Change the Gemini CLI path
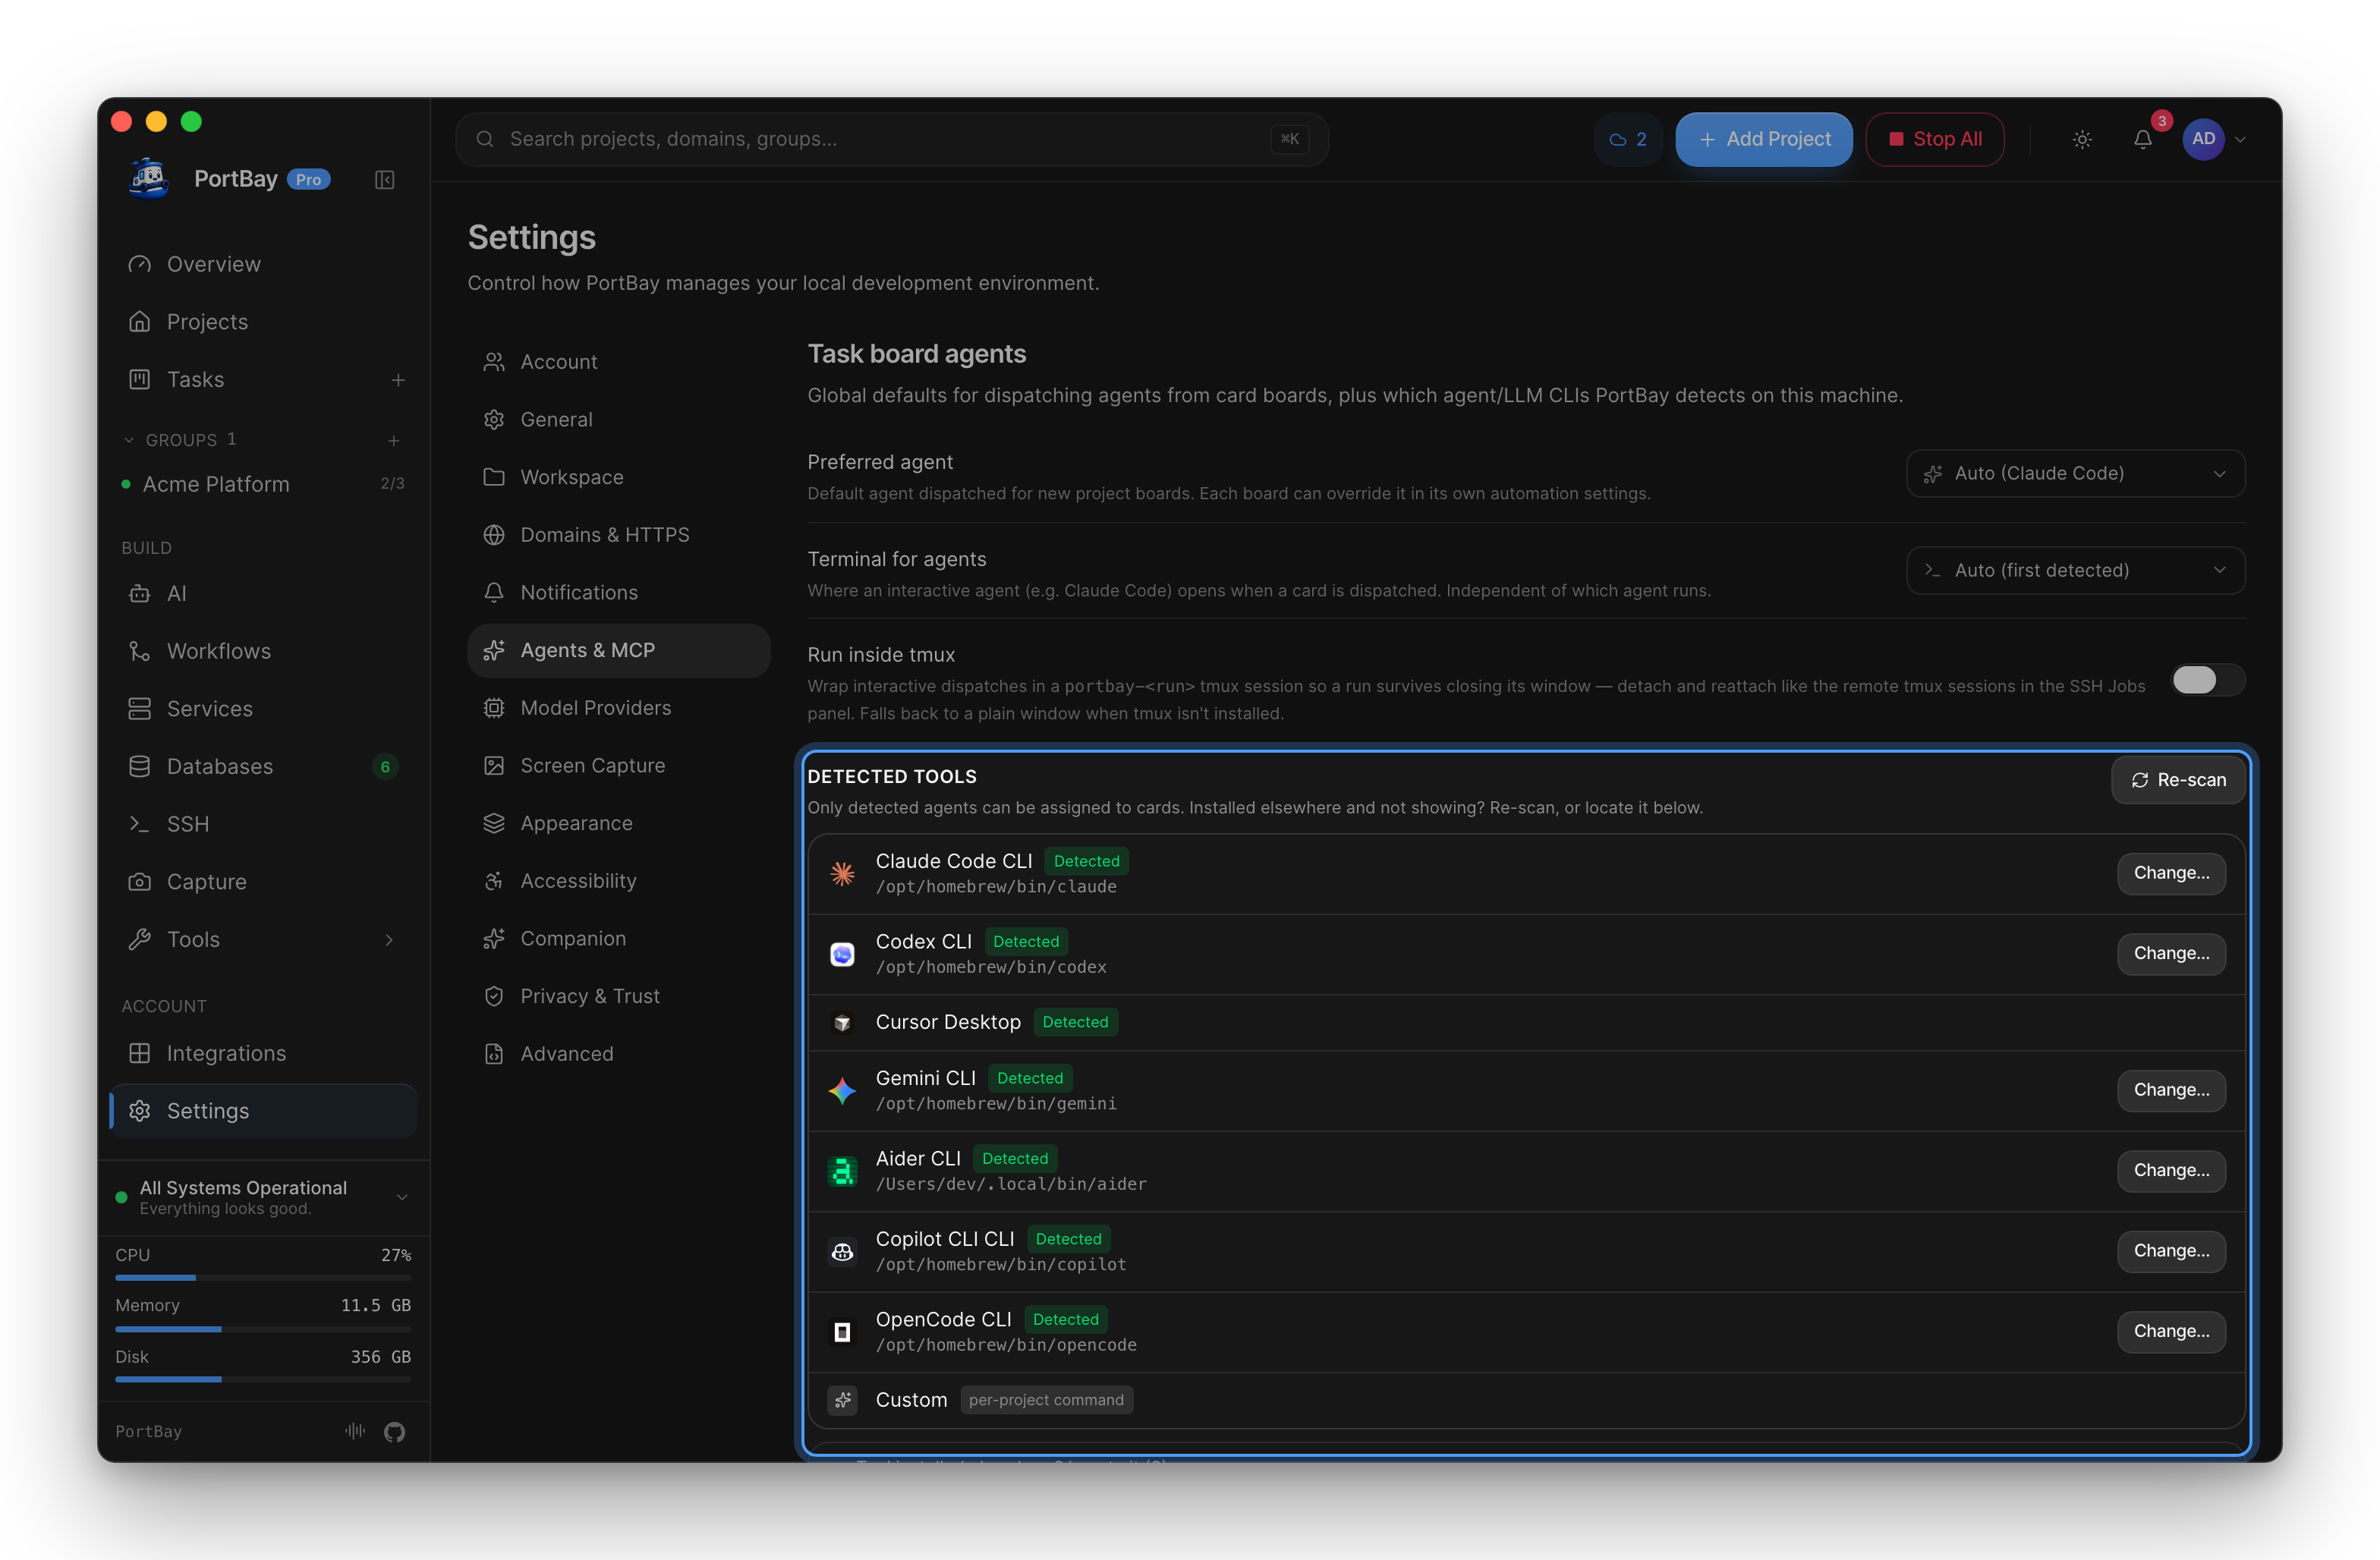The width and height of the screenshot is (2380, 1560). pyautogui.click(x=2171, y=1091)
